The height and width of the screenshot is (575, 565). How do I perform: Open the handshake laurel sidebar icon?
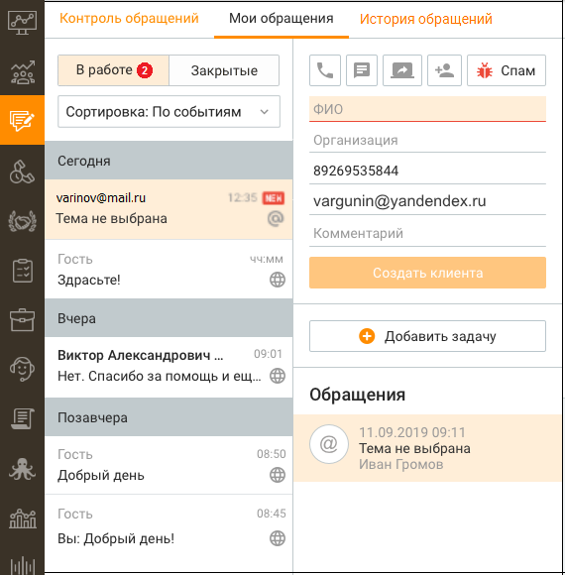[x=23, y=221]
